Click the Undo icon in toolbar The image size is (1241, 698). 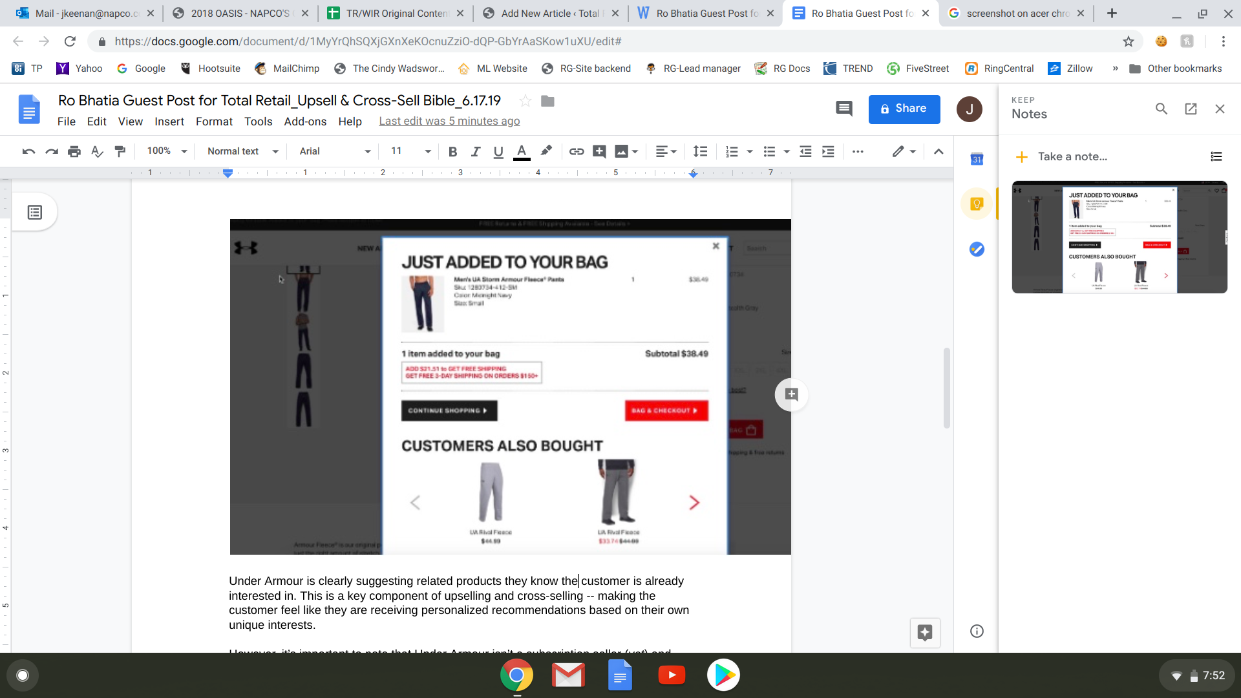pyautogui.click(x=28, y=151)
